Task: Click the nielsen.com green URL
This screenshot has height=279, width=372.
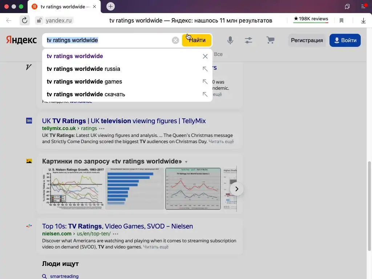Action: pos(57,234)
